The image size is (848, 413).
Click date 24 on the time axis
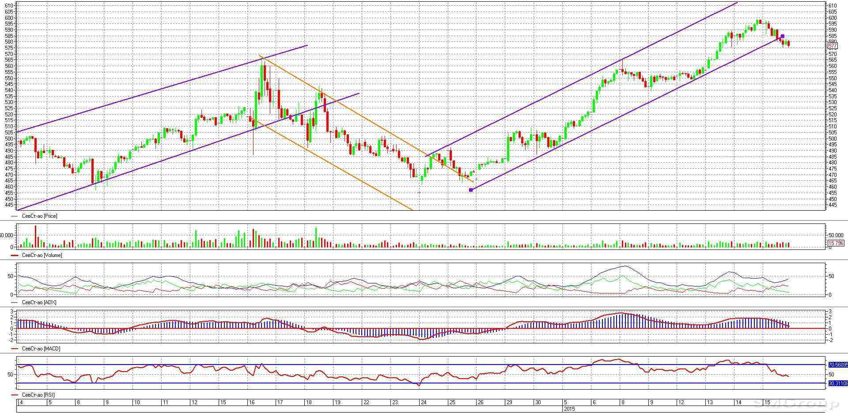click(x=423, y=403)
